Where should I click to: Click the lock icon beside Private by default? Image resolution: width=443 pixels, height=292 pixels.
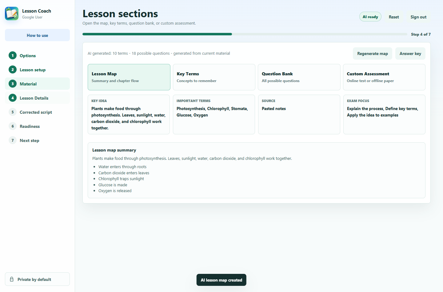tap(12, 279)
